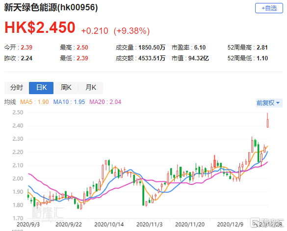The width and height of the screenshot is (287, 231).
Task: Click the 2.50 price axis label
Action: [18, 112]
